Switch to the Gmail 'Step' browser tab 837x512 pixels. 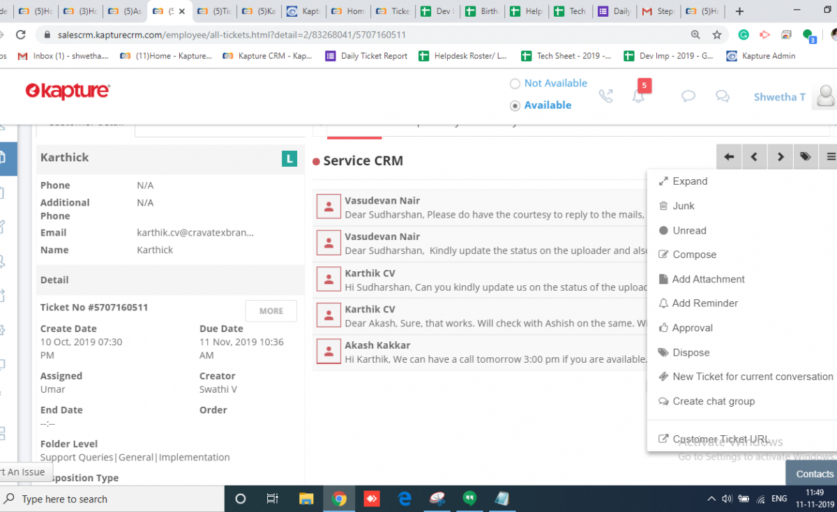657,11
